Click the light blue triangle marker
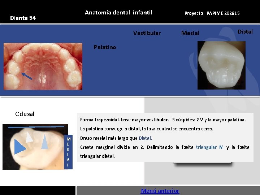The image size is (260, 195). [45, 142]
